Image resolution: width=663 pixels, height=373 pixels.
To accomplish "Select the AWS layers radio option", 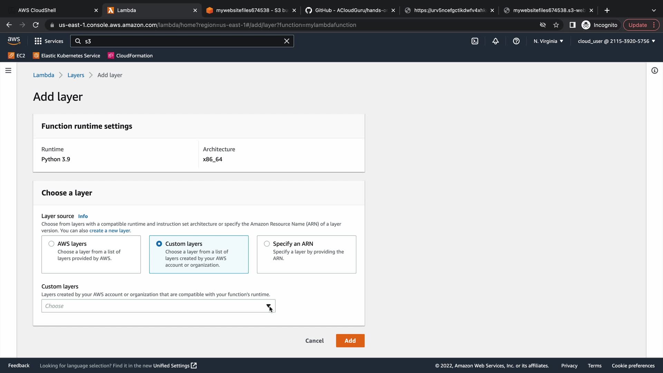I will (x=51, y=244).
